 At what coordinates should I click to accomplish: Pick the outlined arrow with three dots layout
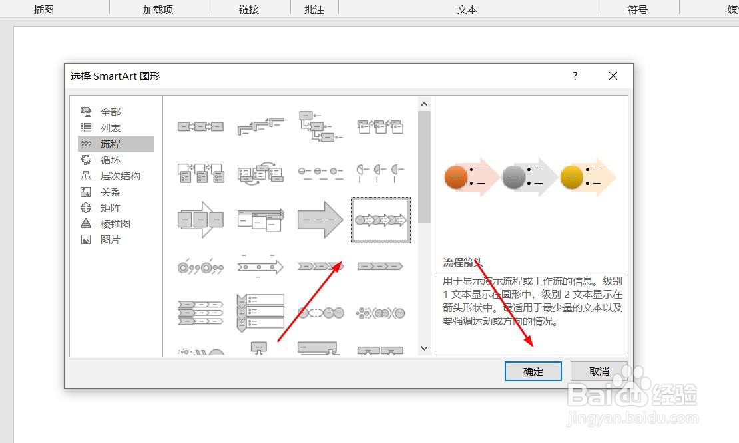(260, 267)
